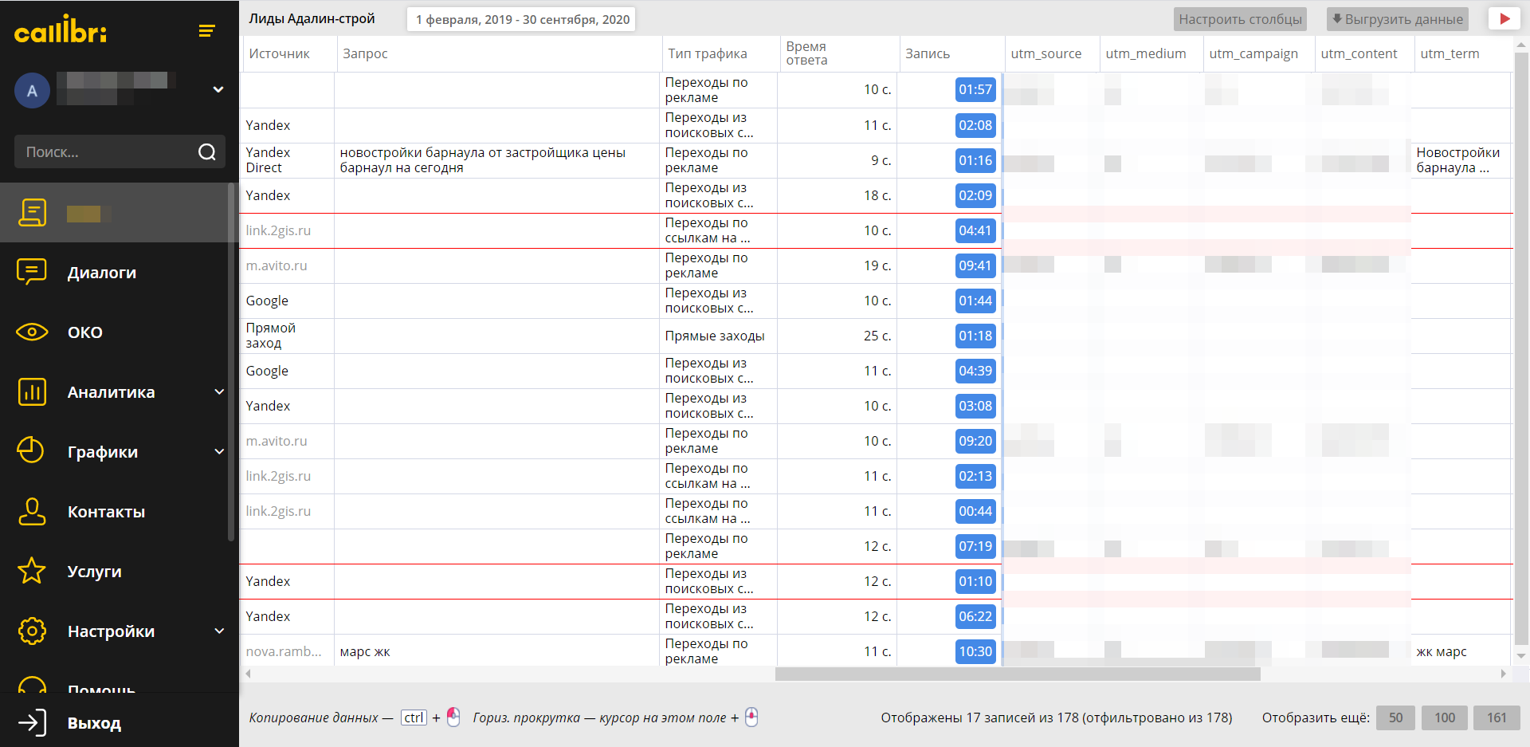Select the Диалоги menu item
The width and height of the screenshot is (1530, 747).
coord(102,273)
